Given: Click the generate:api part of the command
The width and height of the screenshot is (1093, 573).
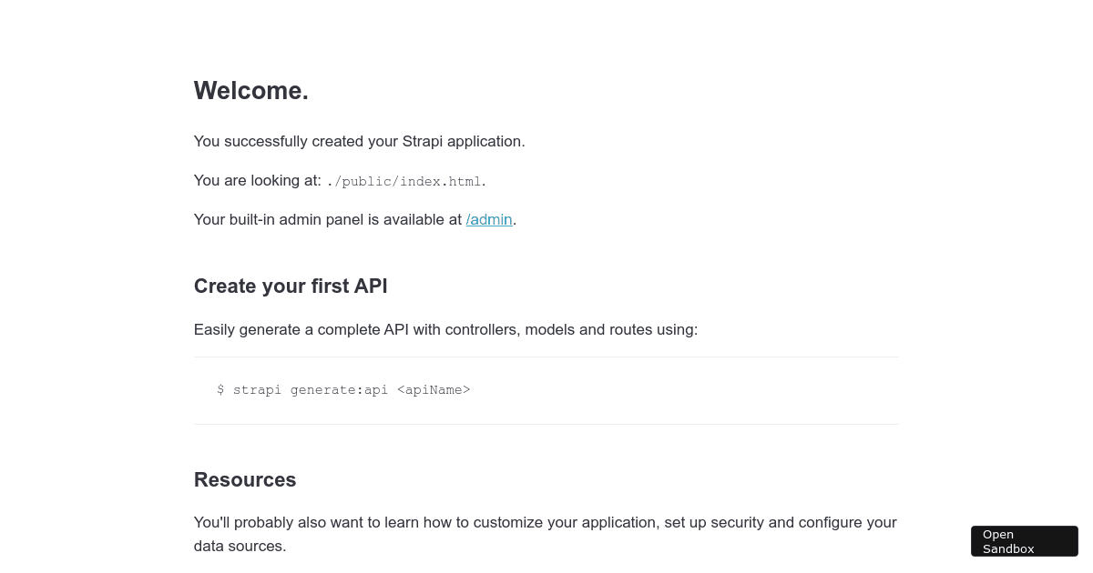Looking at the screenshot, I should tap(339, 390).
